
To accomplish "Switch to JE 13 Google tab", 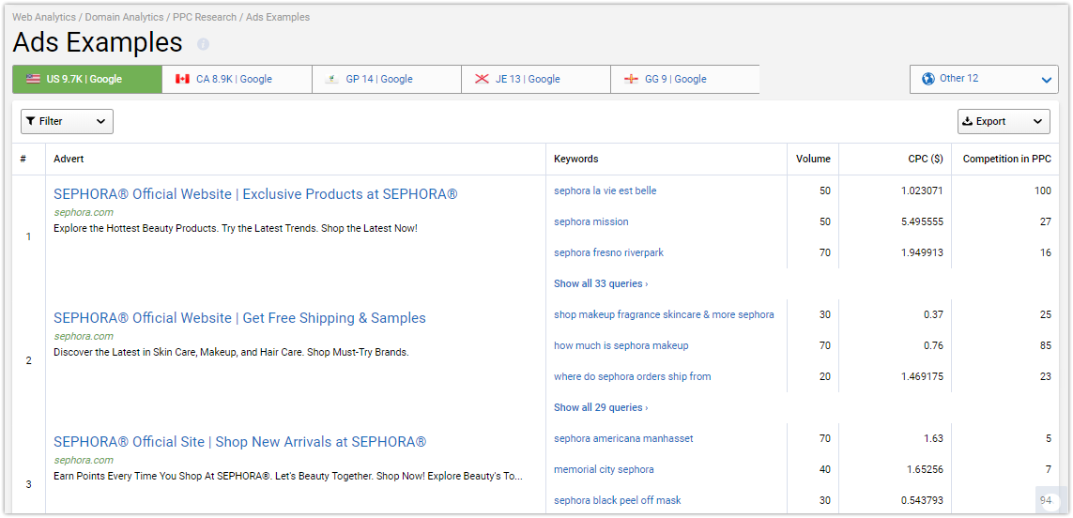I will click(536, 80).
